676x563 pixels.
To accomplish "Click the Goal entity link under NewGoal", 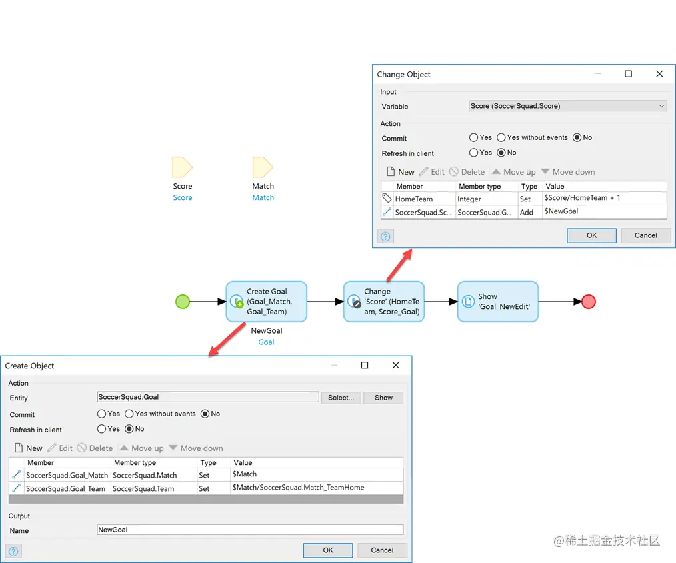I will pyautogui.click(x=266, y=342).
